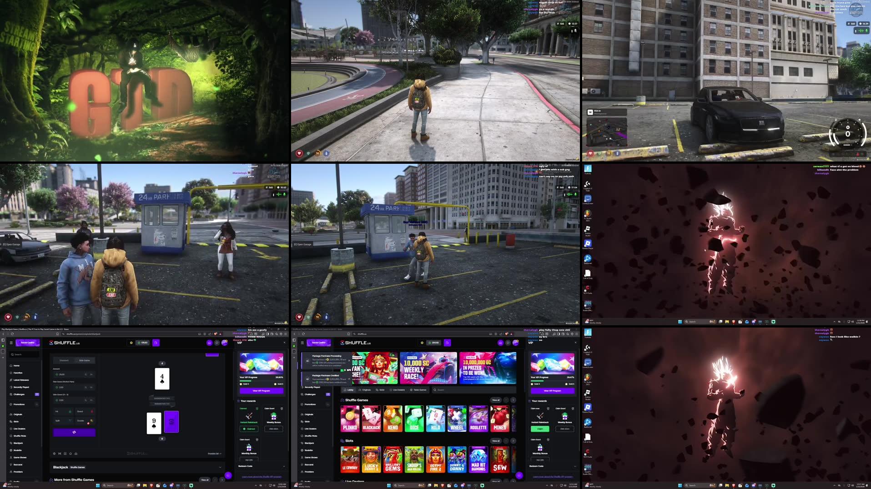Select the Lobby tab above the games list

(349, 390)
